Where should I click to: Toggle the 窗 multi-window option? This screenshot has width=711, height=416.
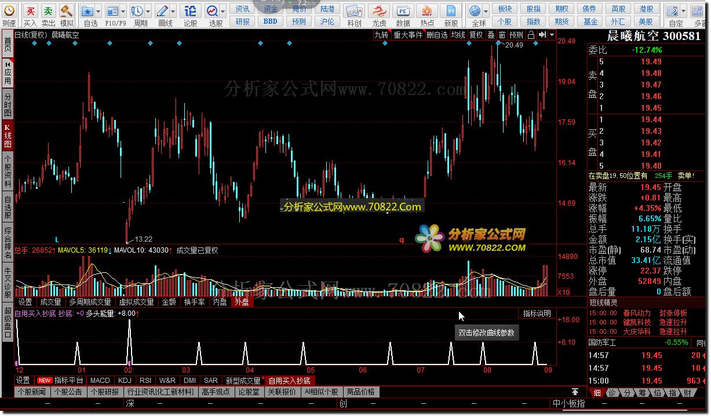(502, 35)
